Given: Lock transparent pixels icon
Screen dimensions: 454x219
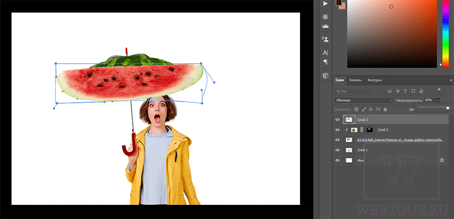Looking at the screenshot, I should click(356, 109).
